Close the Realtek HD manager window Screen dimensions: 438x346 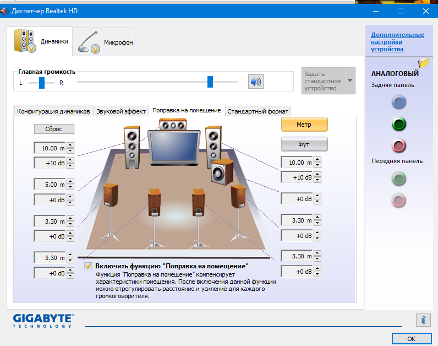pyautogui.click(x=426, y=11)
